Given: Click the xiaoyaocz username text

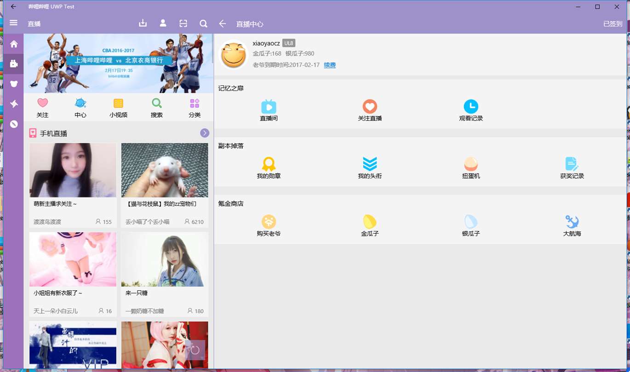Looking at the screenshot, I should [266, 43].
